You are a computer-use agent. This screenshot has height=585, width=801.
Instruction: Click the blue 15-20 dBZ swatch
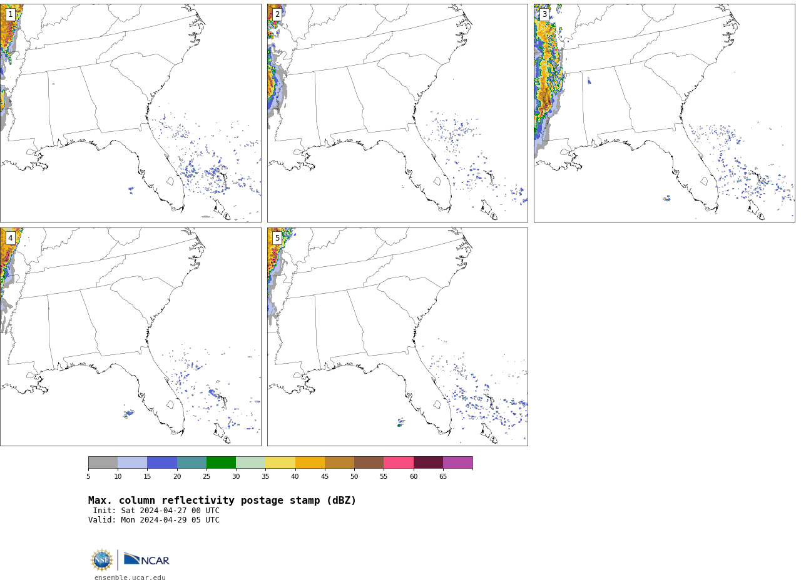point(162,462)
